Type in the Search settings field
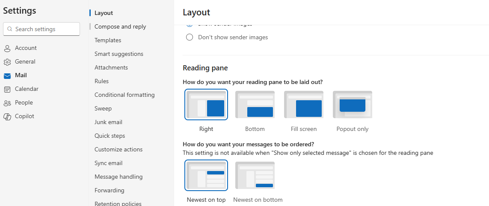489x206 pixels. (41, 29)
